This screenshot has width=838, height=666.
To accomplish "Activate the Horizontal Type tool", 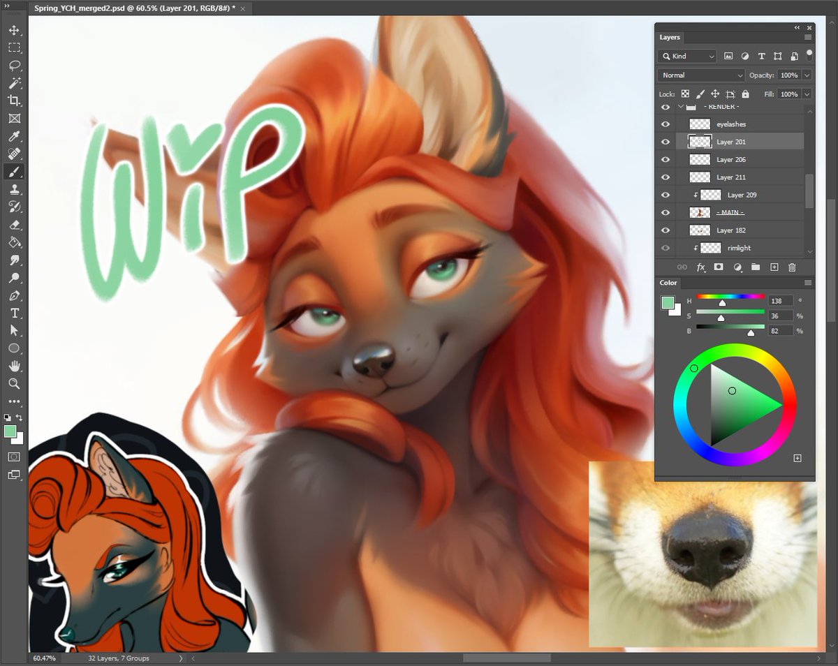I will coord(14,313).
